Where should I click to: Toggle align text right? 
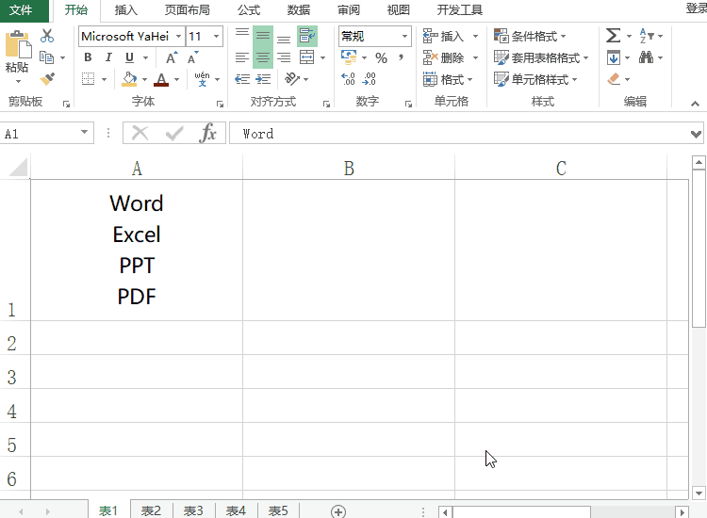284,57
